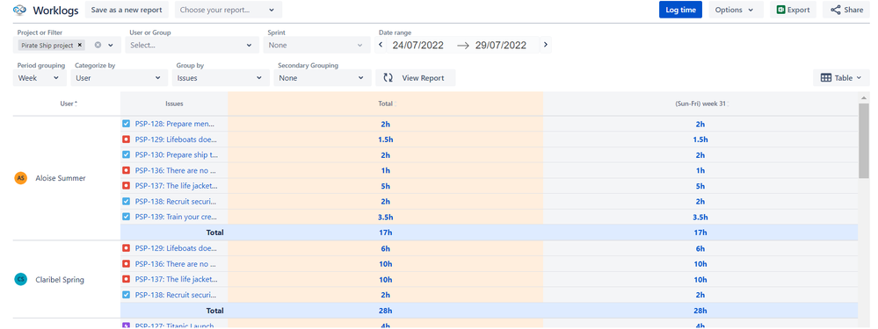Image resolution: width=878 pixels, height=329 pixels.
Task: Open the Options dropdown menu
Action: coord(736,10)
